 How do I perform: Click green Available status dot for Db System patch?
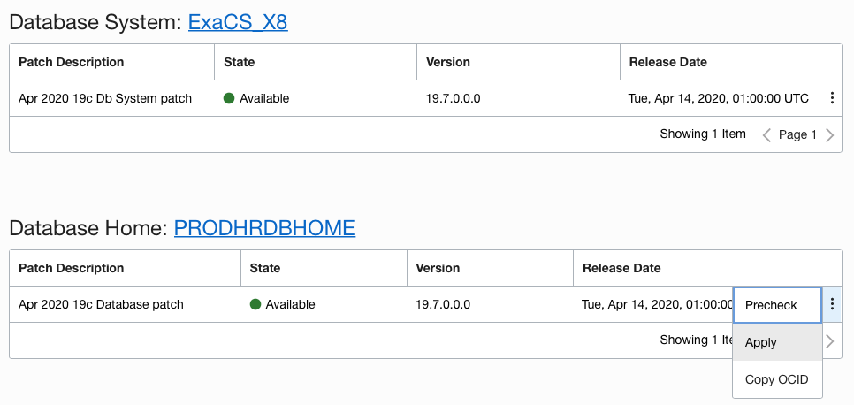tap(229, 98)
